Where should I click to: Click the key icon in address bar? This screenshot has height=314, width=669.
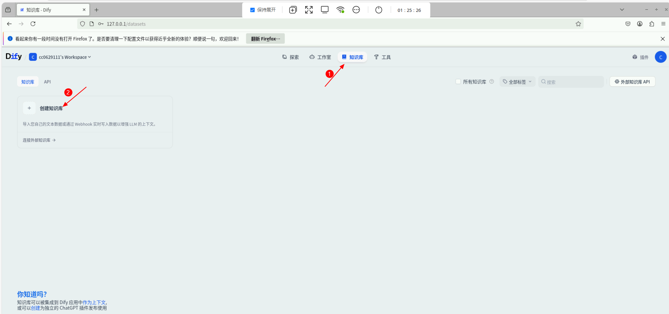101,24
